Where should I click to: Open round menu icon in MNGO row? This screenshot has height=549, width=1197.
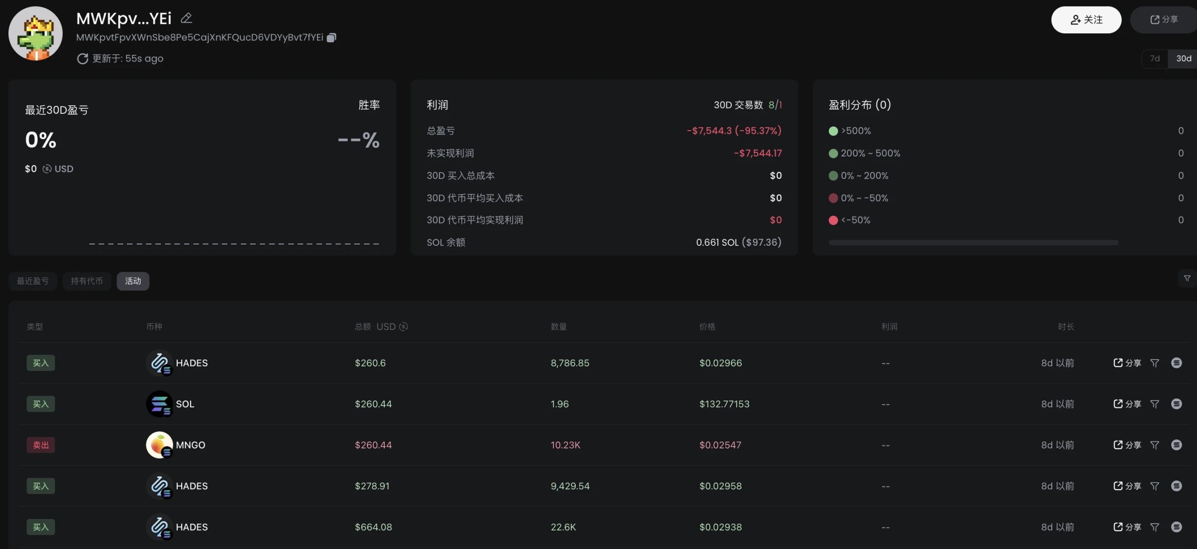tap(1176, 445)
